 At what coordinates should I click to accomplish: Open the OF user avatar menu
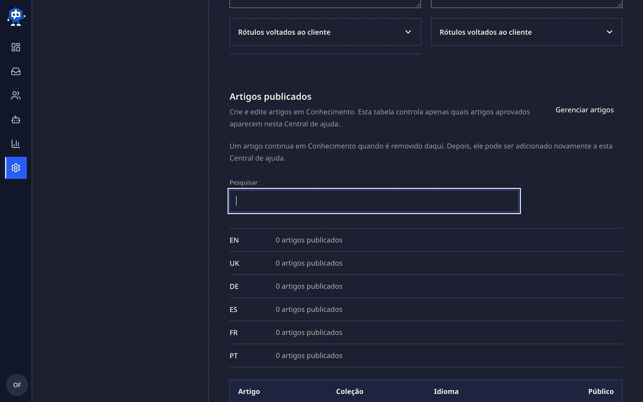(17, 385)
